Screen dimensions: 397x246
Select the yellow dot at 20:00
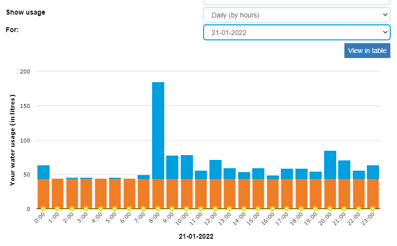tap(330, 209)
